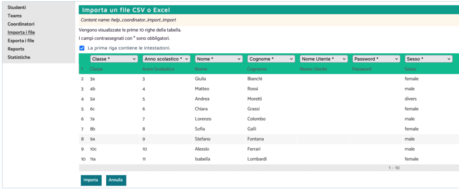Screen dimensions: 459x191
Task: Expand the Sesso column mapping dropdown
Action: 429,59
